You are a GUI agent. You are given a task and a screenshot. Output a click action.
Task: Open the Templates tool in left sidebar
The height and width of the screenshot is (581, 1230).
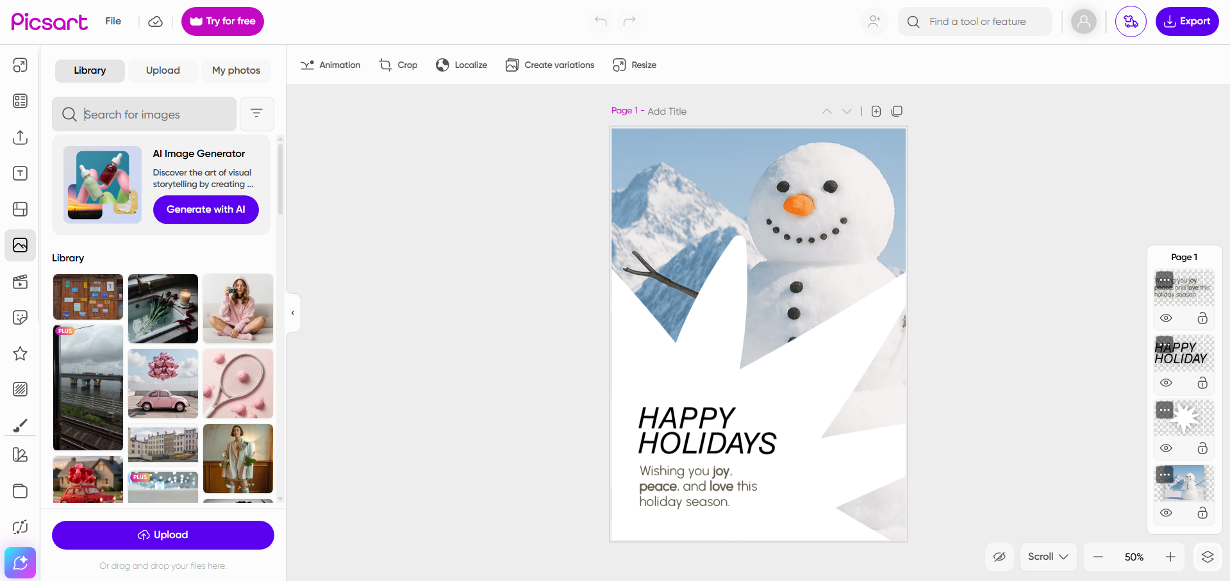21,101
